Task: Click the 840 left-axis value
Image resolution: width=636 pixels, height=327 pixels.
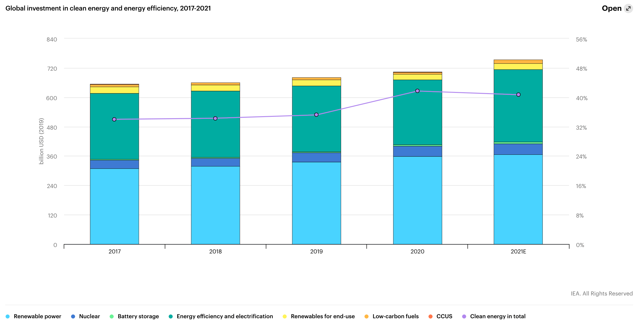Action: [52, 39]
